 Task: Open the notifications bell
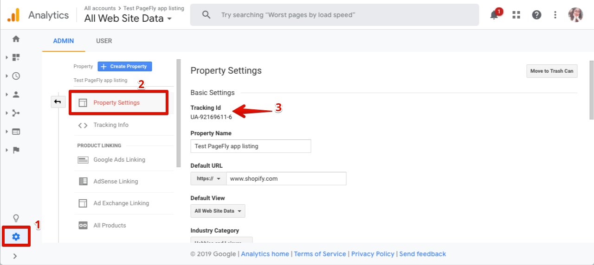click(494, 15)
